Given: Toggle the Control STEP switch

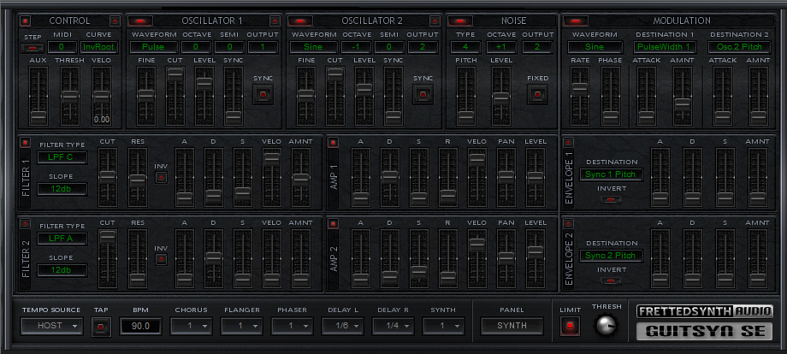Looking at the screenshot, I should pos(33,48).
